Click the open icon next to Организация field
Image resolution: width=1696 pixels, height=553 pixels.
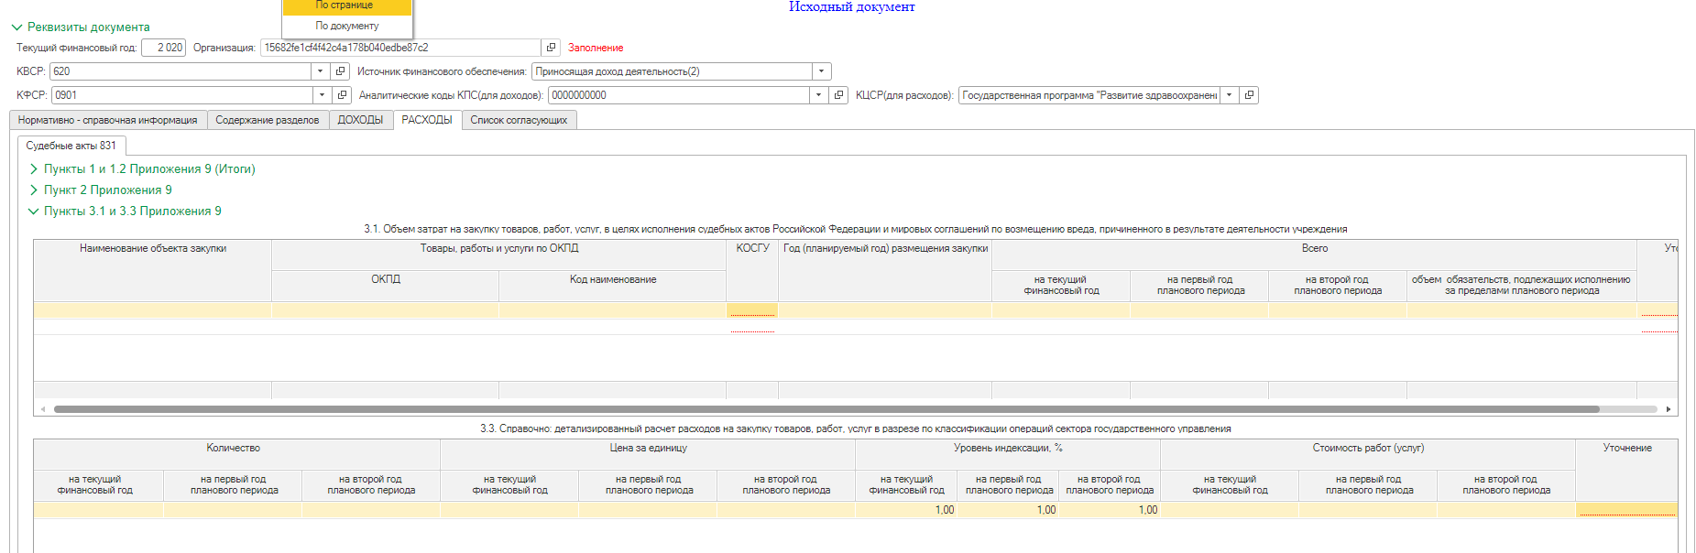[551, 48]
